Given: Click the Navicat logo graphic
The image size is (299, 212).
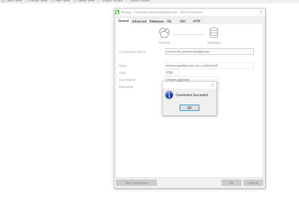Looking at the screenshot, I should click(x=164, y=33).
